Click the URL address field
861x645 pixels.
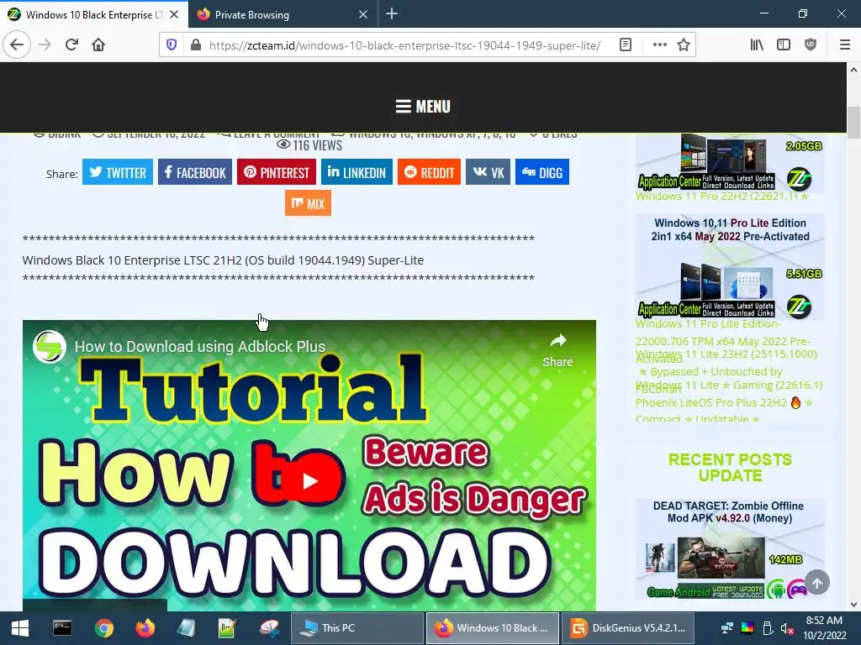point(404,45)
